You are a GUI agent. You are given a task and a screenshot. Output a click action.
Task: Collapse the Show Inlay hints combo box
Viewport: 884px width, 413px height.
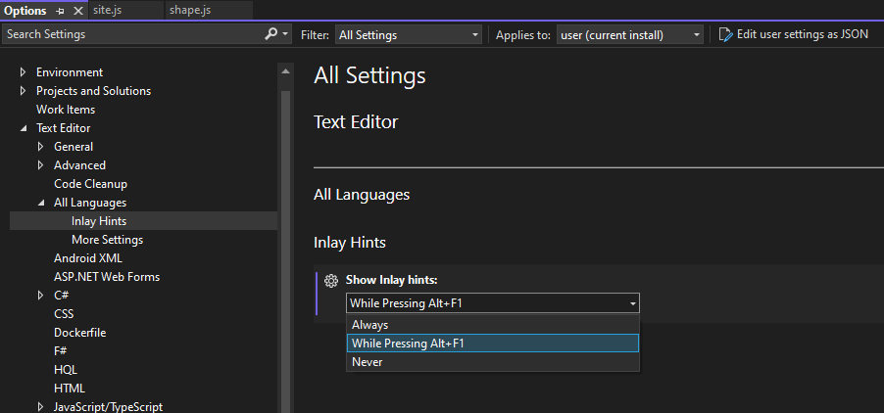[x=633, y=303]
